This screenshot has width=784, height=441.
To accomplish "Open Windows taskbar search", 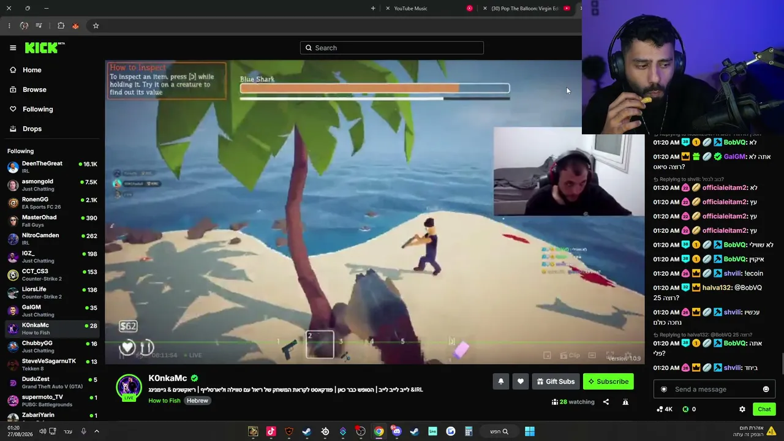I will (x=499, y=431).
